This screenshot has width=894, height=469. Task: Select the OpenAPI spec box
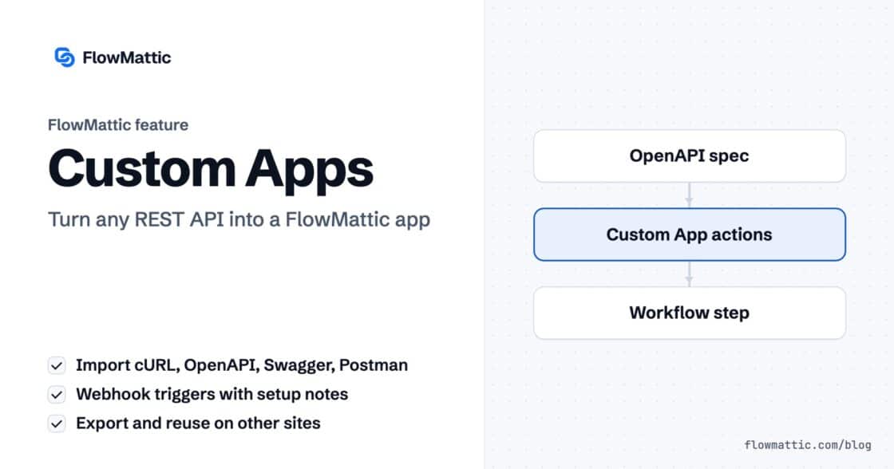coord(690,156)
